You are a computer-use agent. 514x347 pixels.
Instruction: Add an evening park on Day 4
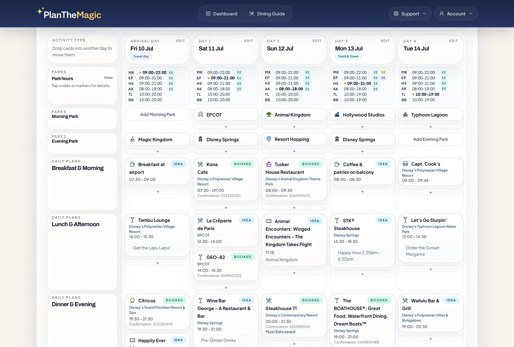[430, 139]
